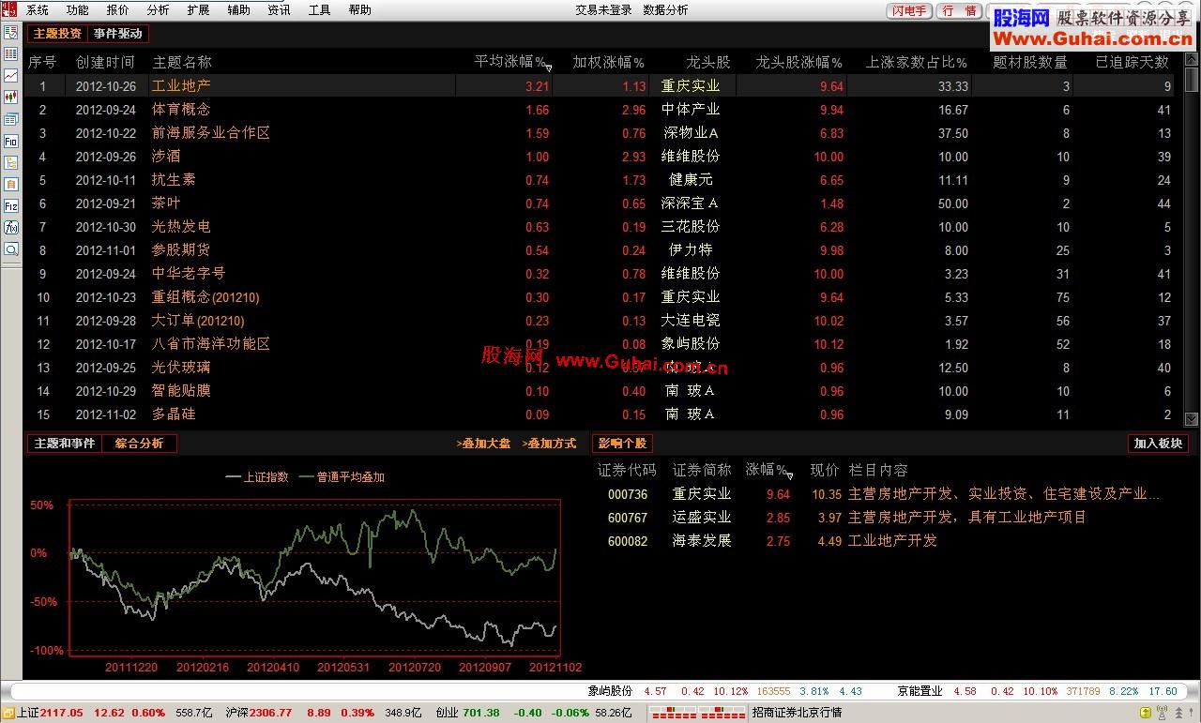Open the multi-window report icon in sidebar
Screen dimensions: 1201x723
(x=11, y=119)
